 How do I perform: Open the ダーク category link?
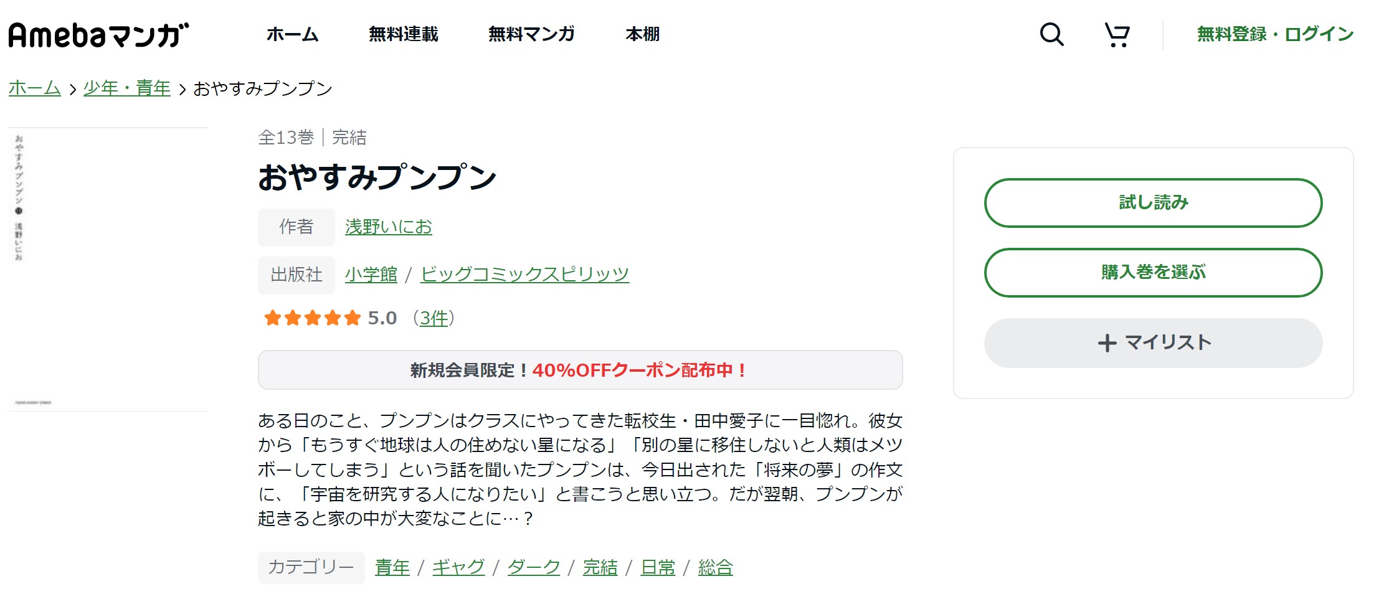coord(534,567)
